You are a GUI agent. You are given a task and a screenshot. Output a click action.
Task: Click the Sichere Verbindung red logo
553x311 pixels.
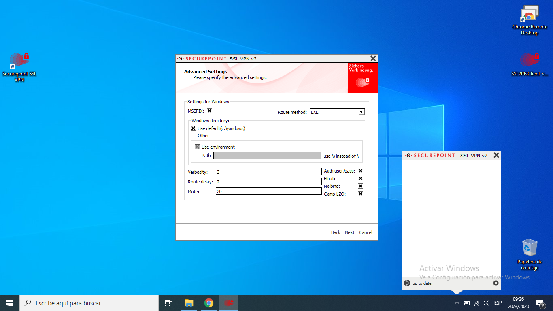click(363, 78)
